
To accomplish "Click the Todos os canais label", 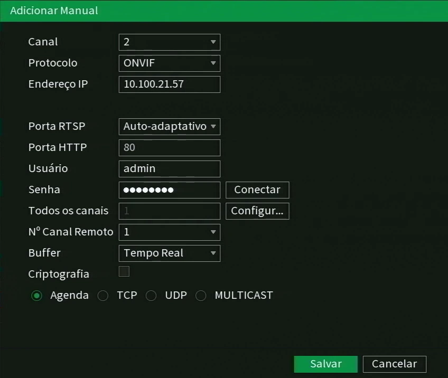I will (68, 211).
